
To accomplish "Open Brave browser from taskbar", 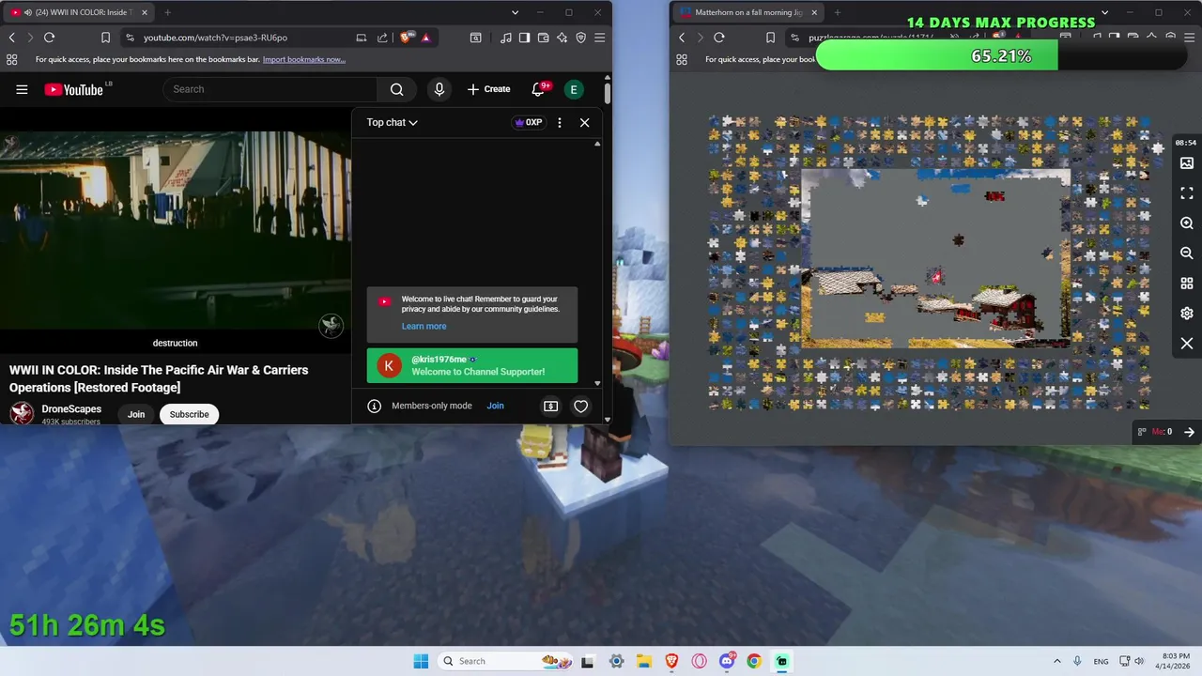I will tap(671, 661).
